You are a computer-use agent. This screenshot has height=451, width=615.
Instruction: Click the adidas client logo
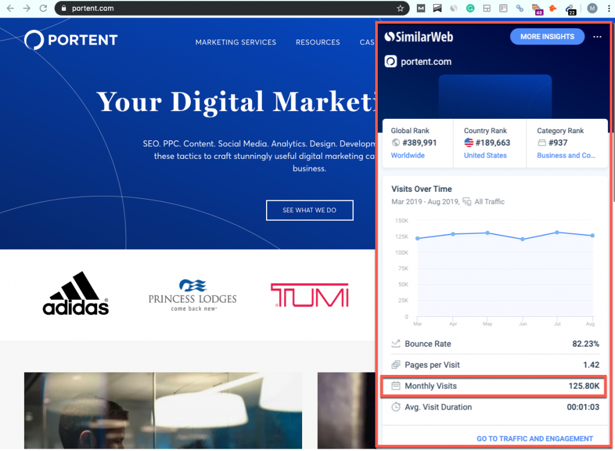point(76,293)
